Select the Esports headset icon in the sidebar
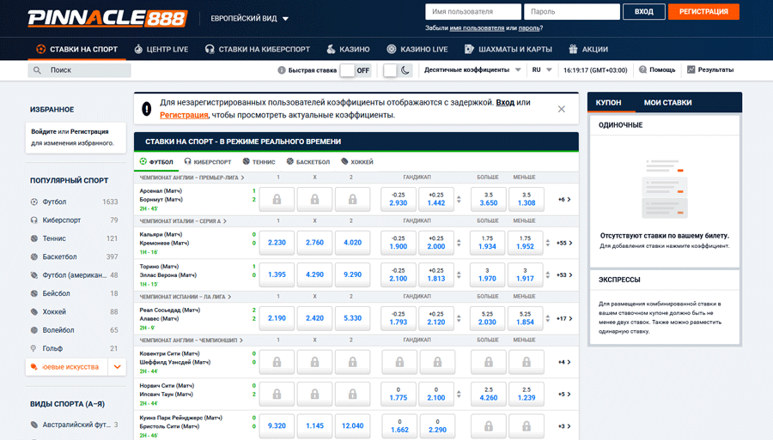Image resolution: width=773 pixels, height=440 pixels. [x=35, y=220]
